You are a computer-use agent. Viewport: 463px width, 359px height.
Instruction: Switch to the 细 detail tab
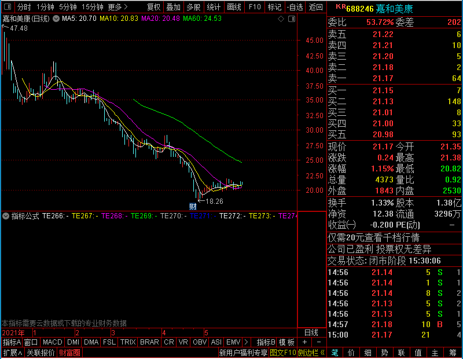[x=368, y=353]
